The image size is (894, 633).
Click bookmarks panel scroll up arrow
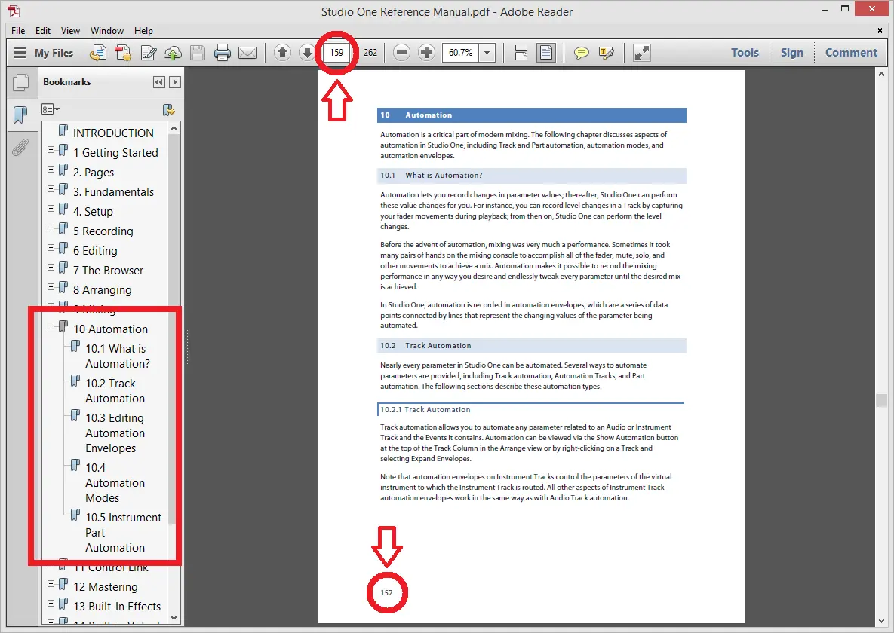tap(174, 129)
